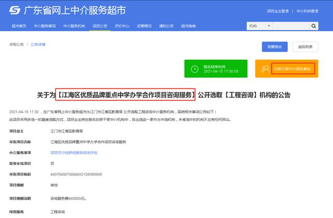Click 中介机构登录 login link
The width and height of the screenshot is (333, 218).
point(308,11)
